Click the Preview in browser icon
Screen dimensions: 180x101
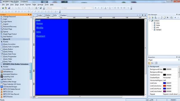click(x=36, y=8)
